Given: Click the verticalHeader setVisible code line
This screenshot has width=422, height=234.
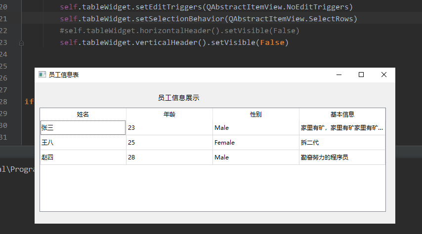Looking at the screenshot, I should [174, 42].
